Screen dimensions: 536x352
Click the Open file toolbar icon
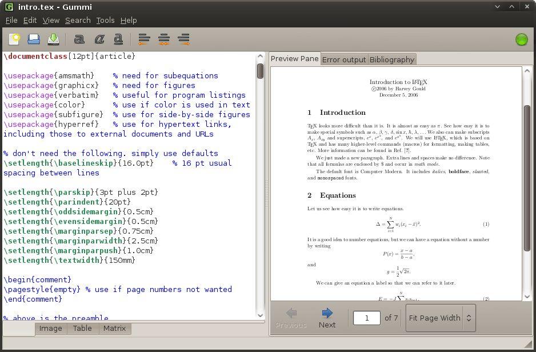pos(34,39)
